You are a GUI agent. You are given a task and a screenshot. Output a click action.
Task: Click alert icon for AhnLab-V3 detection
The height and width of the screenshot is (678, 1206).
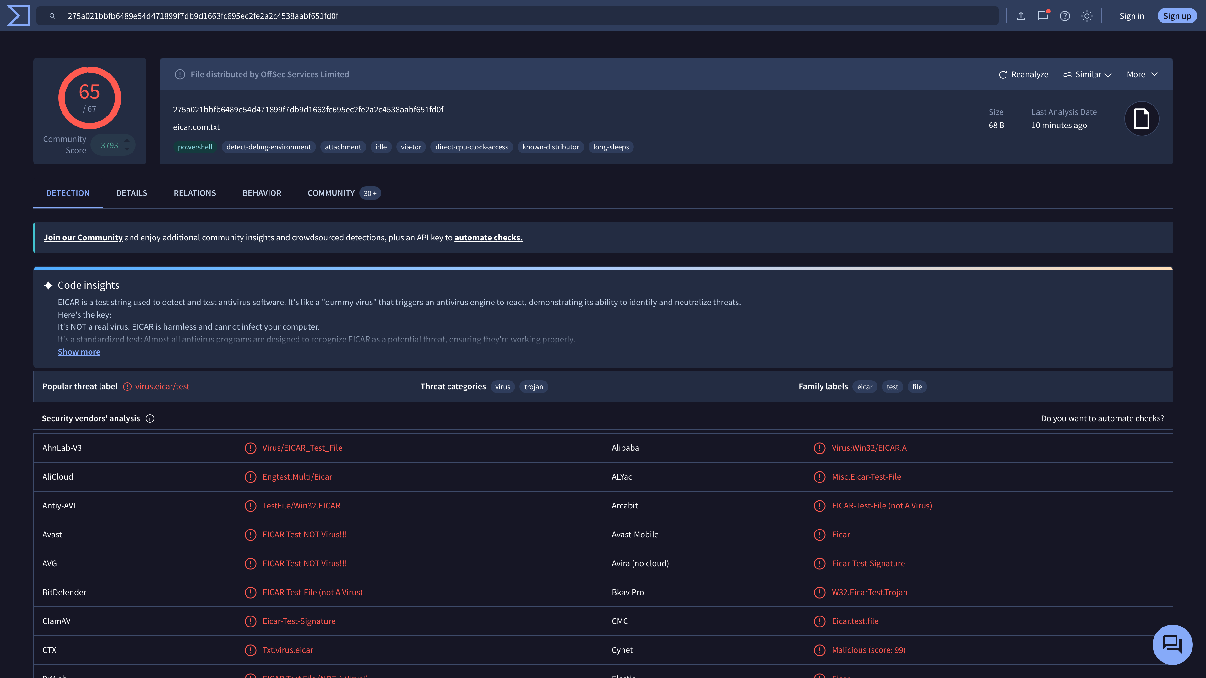[251, 448]
